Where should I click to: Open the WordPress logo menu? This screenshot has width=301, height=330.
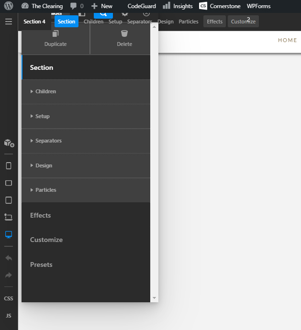tap(9, 6)
